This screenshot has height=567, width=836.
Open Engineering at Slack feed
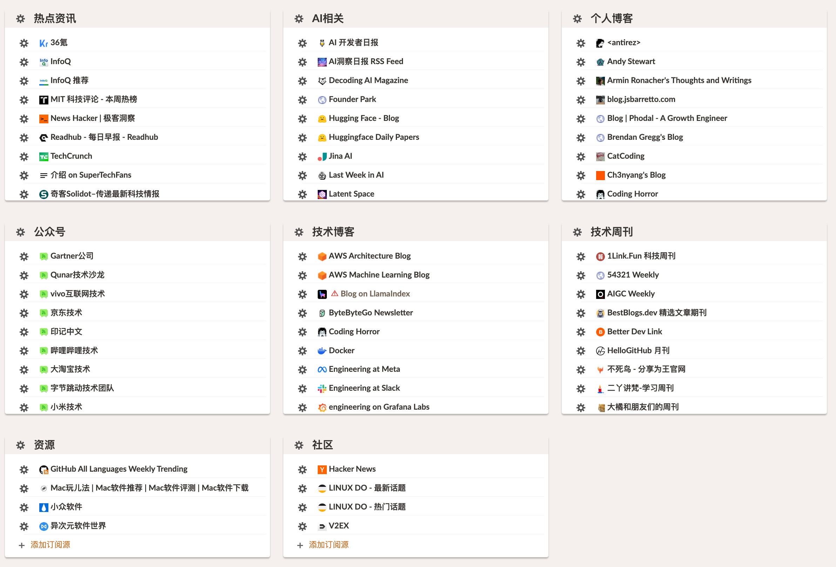364,388
